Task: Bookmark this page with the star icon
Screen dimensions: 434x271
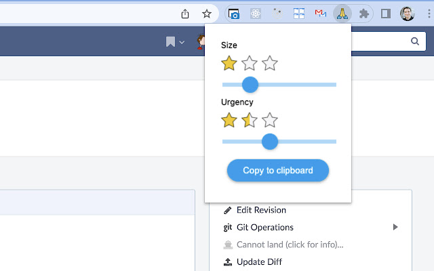Action: pos(206,14)
